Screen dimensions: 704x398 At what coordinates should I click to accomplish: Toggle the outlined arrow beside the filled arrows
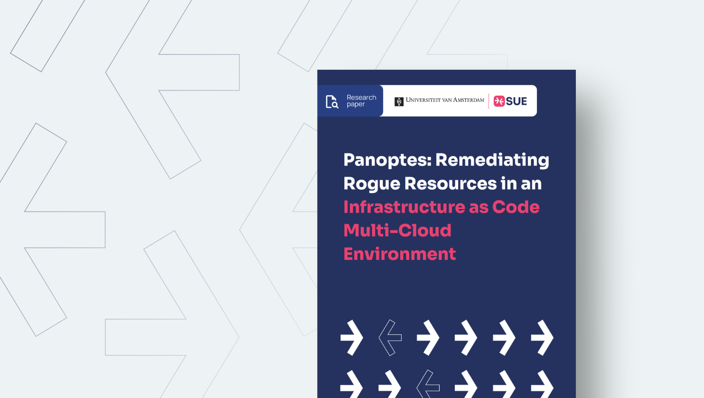pyautogui.click(x=390, y=338)
